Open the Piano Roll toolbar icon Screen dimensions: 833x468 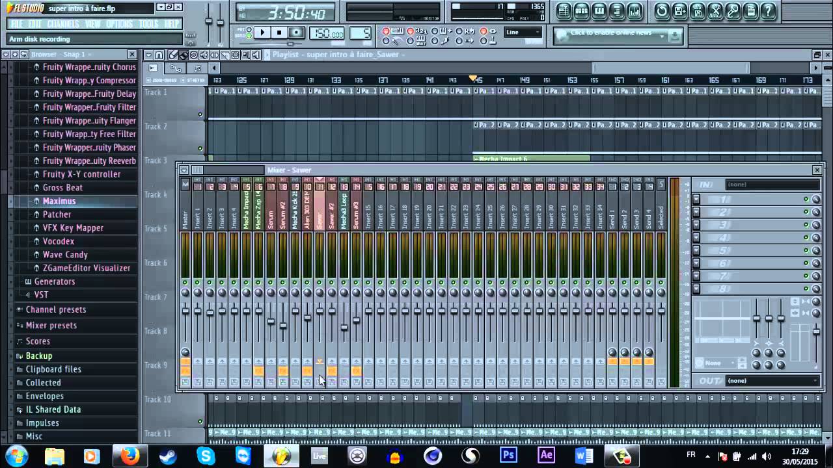599,10
